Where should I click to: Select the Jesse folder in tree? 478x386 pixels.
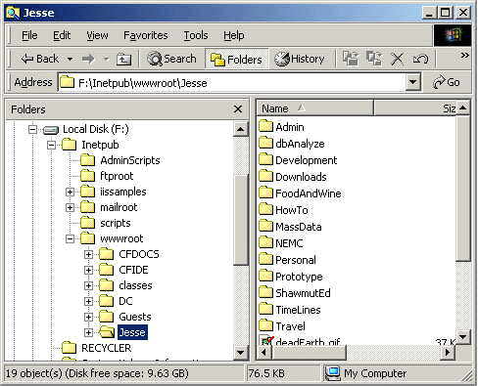click(132, 332)
